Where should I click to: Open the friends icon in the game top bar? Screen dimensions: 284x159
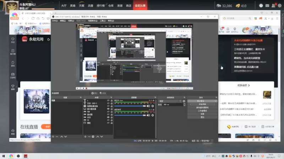click(273, 6)
